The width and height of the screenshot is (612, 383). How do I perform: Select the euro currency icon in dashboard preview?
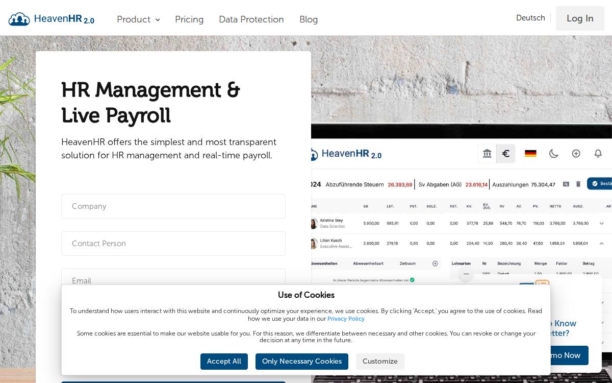click(506, 153)
